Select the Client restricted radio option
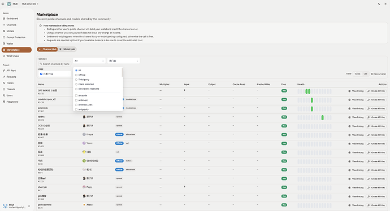Image resolution: width=390 pixels, height=211 pixels. (x=76, y=85)
